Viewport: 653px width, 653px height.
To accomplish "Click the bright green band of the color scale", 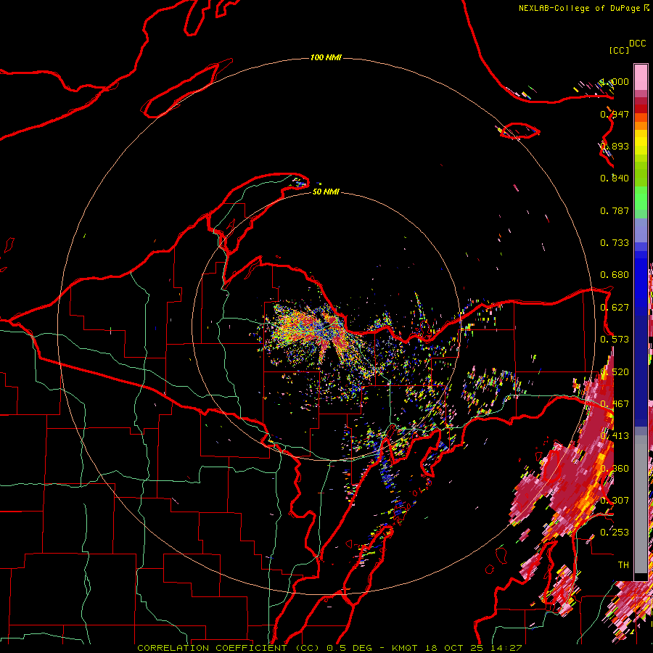I will tap(641, 198).
